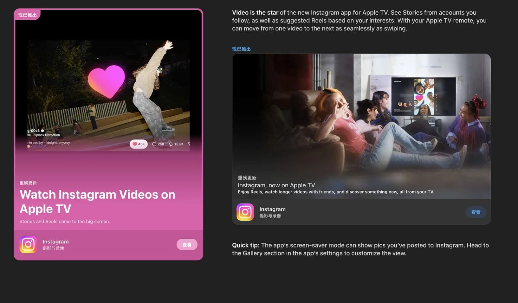The image size is (518, 303).
Task: Click the Instagram app icon in the dark card
Action: 245,212
